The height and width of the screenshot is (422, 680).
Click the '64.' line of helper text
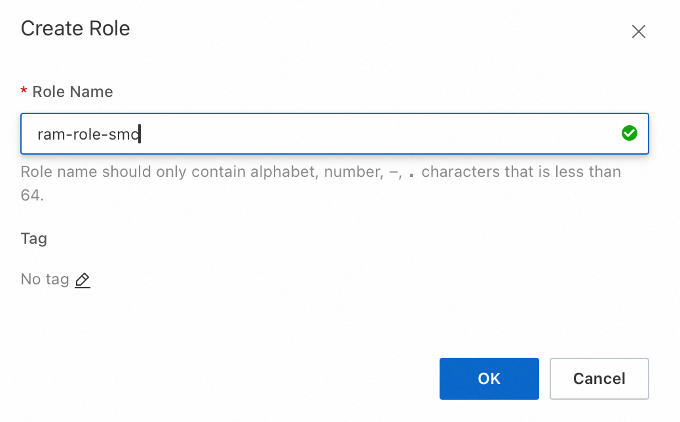click(32, 195)
